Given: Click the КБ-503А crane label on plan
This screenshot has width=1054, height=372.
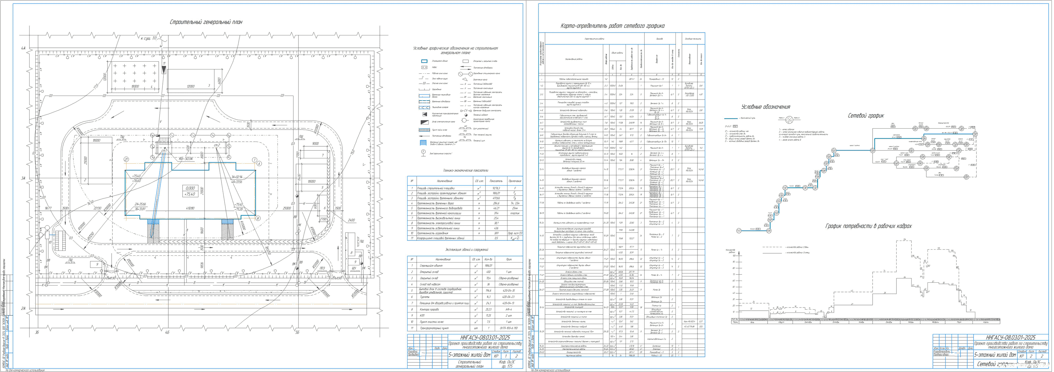Looking at the screenshot, I should (185, 158).
